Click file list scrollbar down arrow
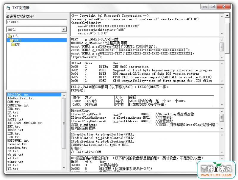Viewport: 238px width, 180px height. pyautogui.click(x=64, y=168)
